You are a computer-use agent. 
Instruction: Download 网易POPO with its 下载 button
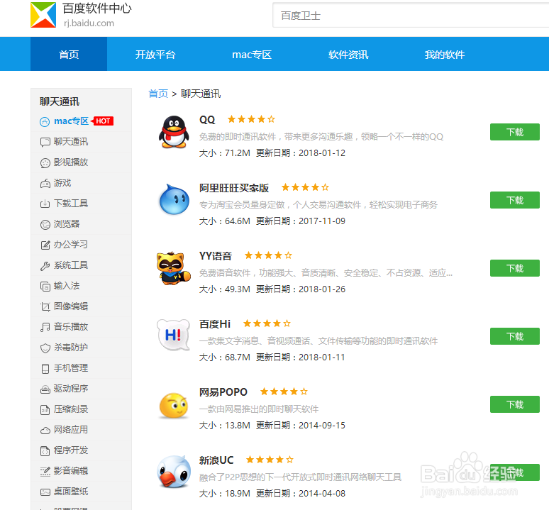click(x=515, y=404)
